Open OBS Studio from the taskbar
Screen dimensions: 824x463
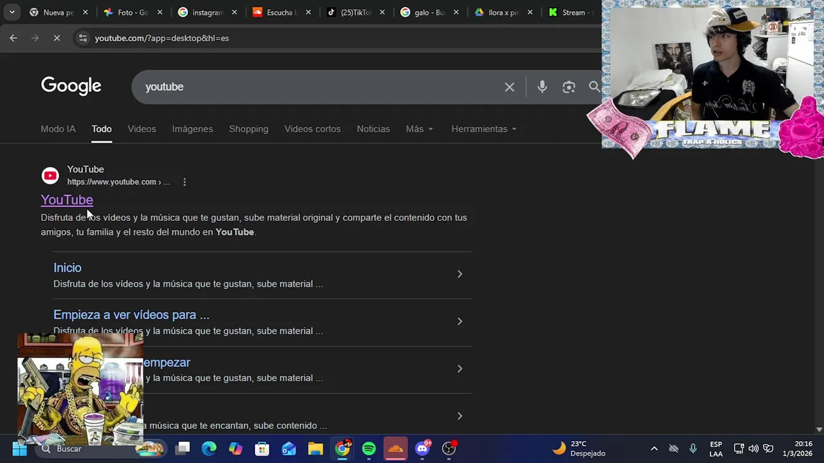(449, 448)
